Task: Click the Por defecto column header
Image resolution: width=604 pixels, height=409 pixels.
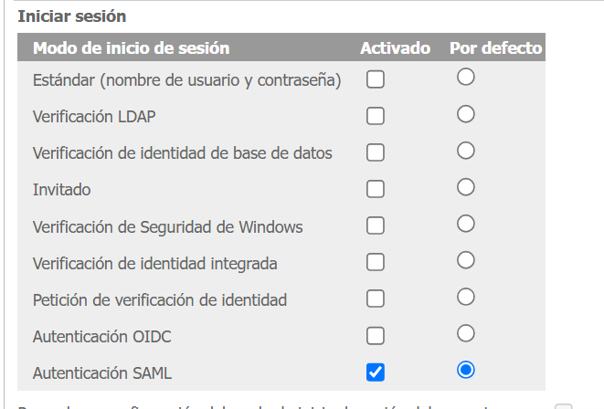Action: click(496, 47)
